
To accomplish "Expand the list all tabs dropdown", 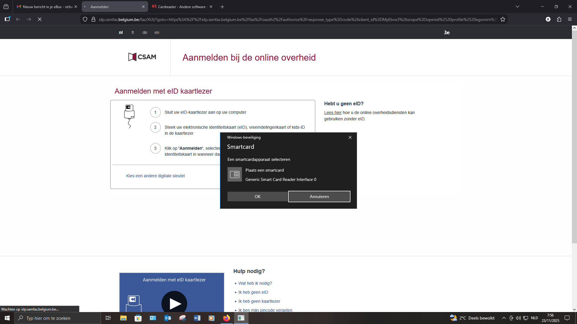I will [517, 7].
